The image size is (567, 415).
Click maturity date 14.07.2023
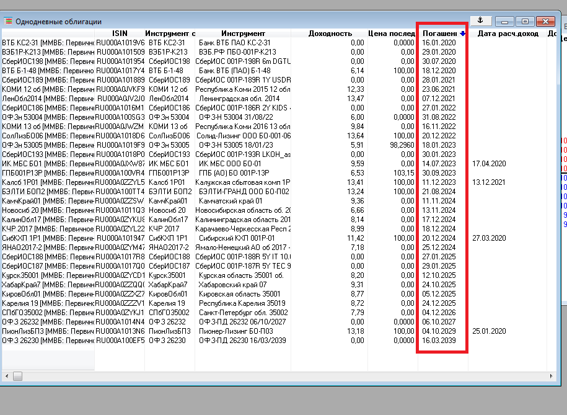(439, 164)
